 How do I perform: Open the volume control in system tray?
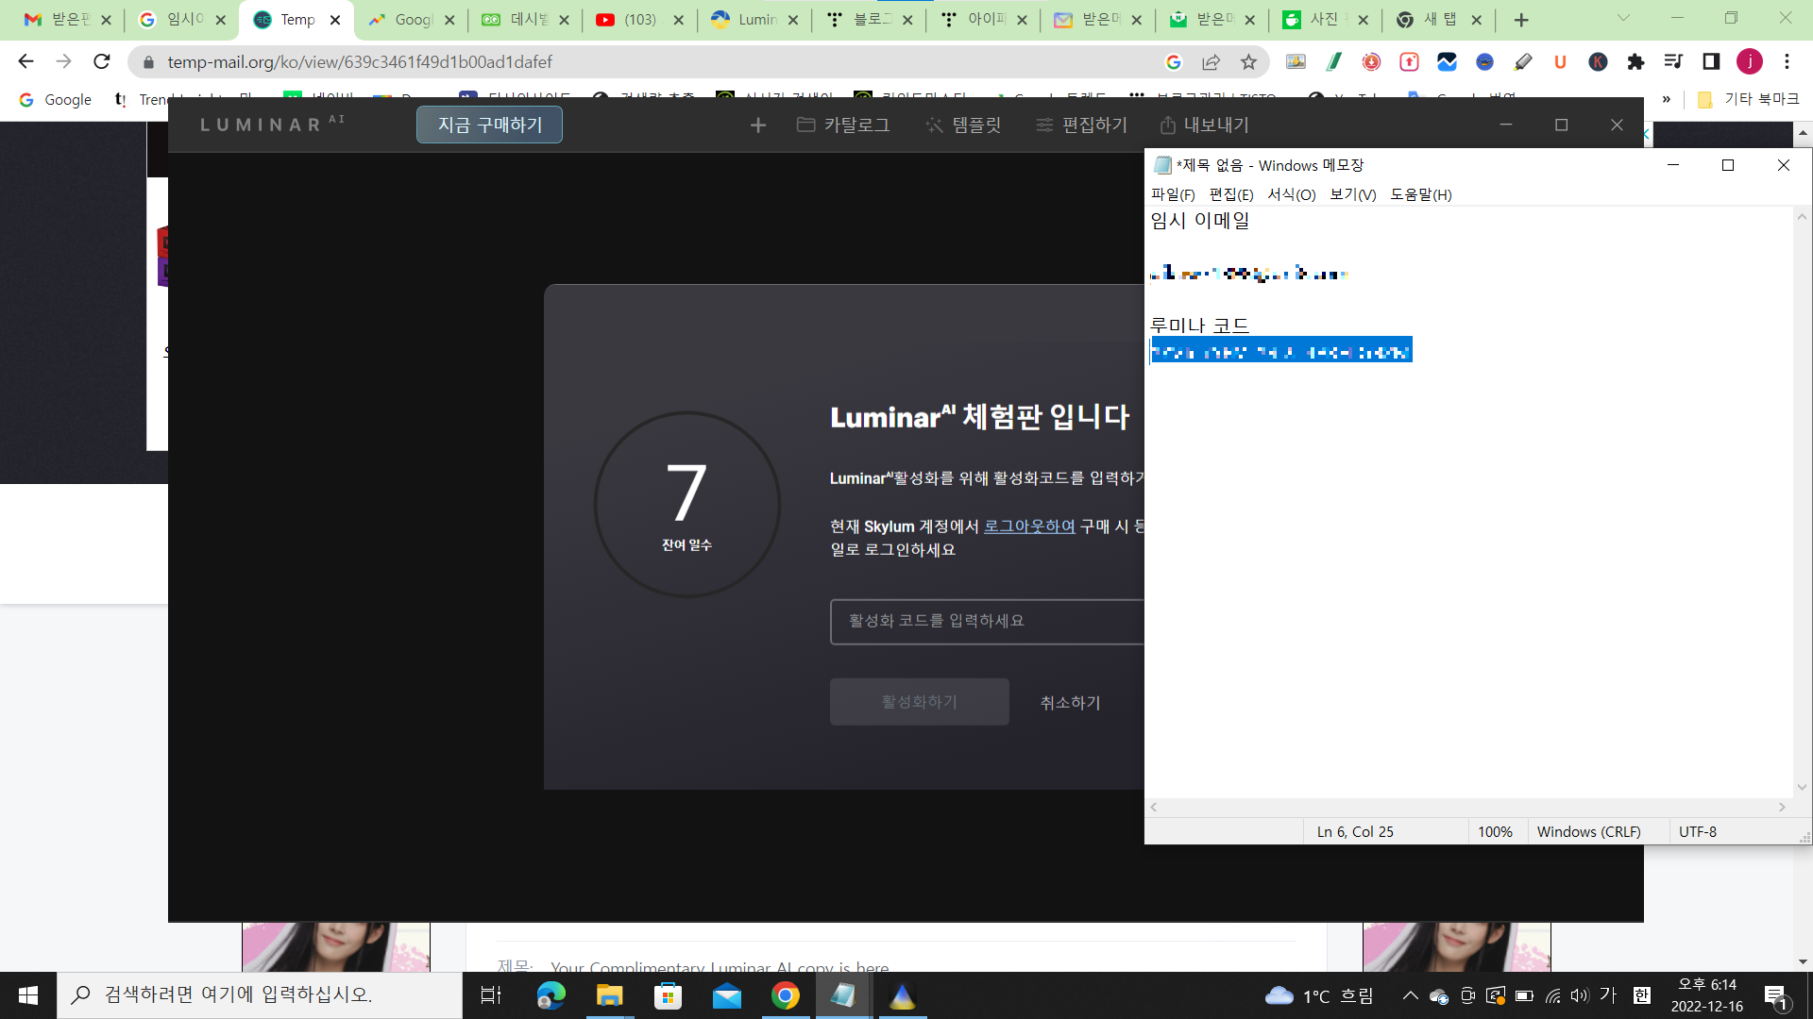click(1580, 995)
